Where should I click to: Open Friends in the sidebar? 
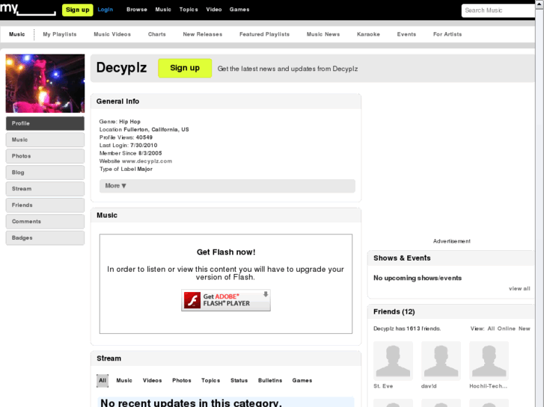pos(45,205)
